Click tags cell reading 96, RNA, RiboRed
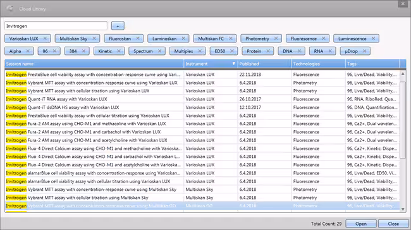 (x=372, y=99)
